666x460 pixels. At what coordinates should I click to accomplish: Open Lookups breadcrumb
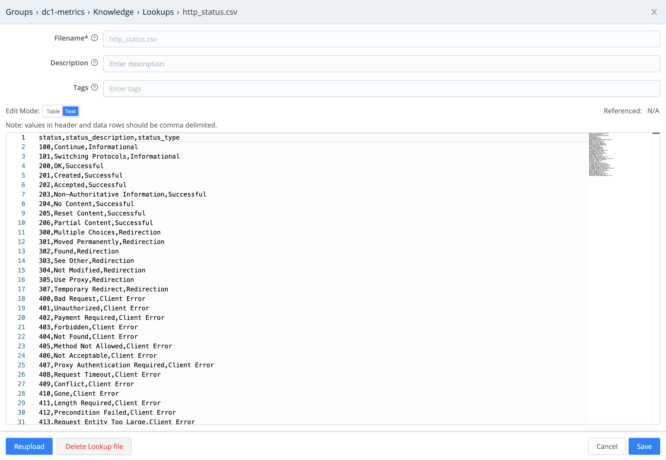pos(158,12)
